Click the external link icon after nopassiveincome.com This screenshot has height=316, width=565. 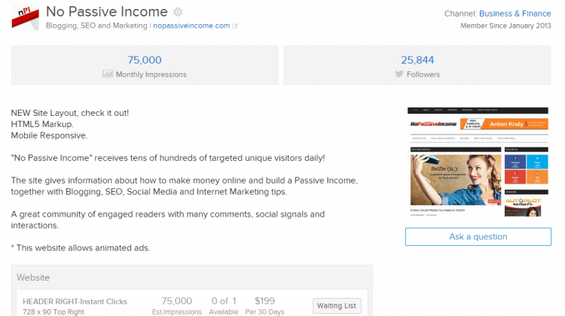235,26
